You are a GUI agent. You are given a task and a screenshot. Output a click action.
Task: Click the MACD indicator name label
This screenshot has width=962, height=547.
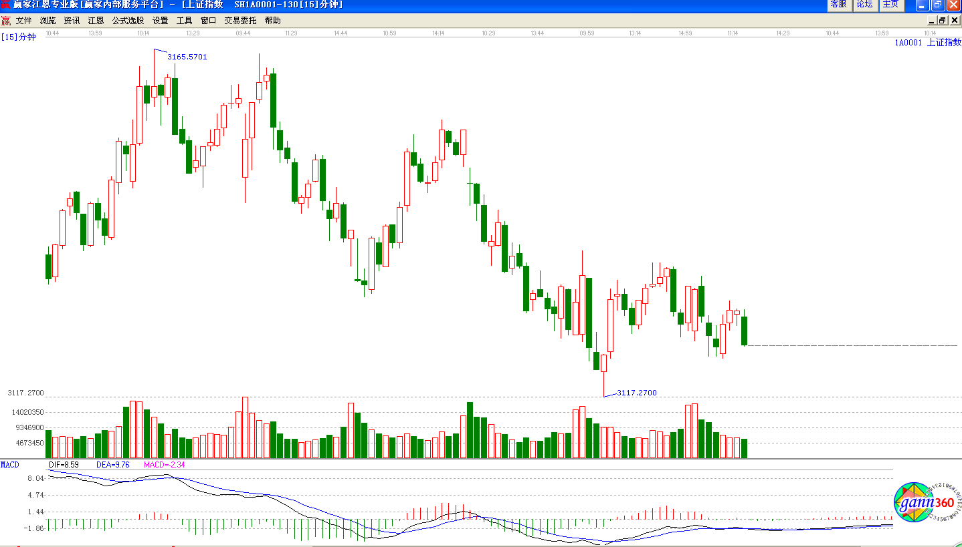(10, 464)
